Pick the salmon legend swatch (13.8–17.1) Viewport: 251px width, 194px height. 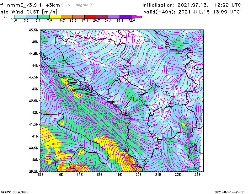[79, 17]
